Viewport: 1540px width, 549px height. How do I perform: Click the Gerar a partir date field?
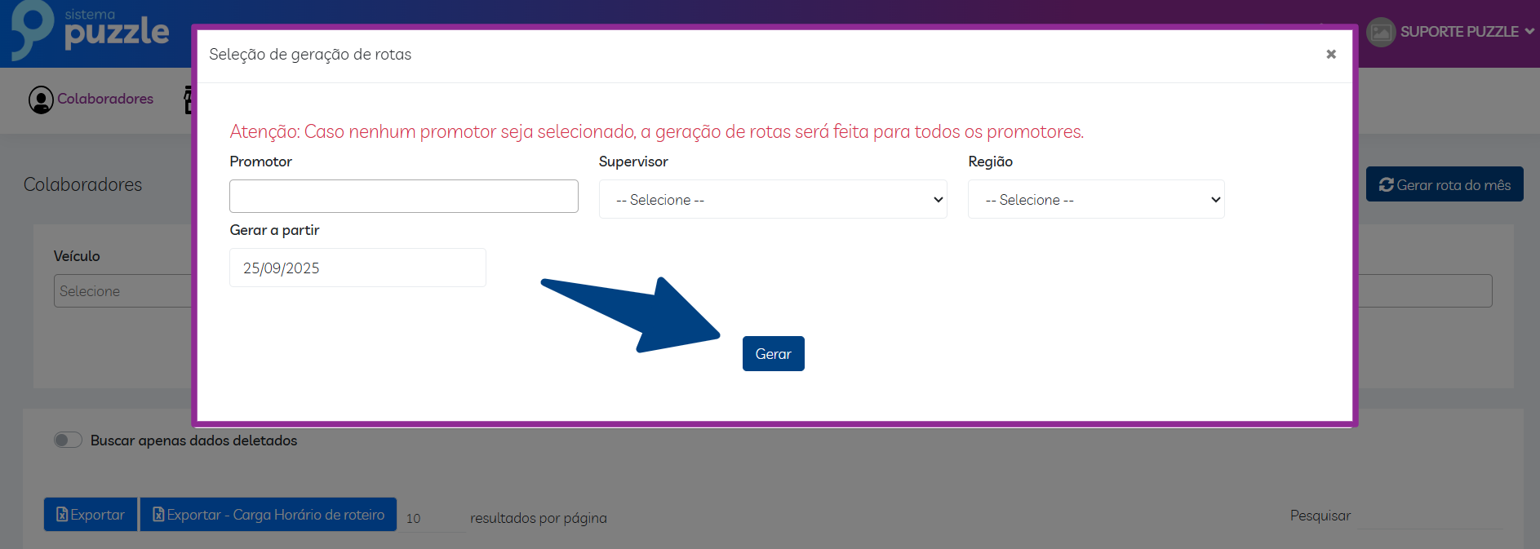[357, 268]
